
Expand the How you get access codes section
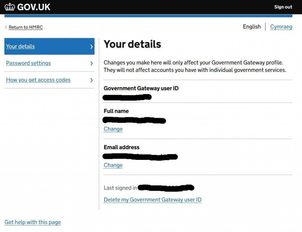(38, 80)
